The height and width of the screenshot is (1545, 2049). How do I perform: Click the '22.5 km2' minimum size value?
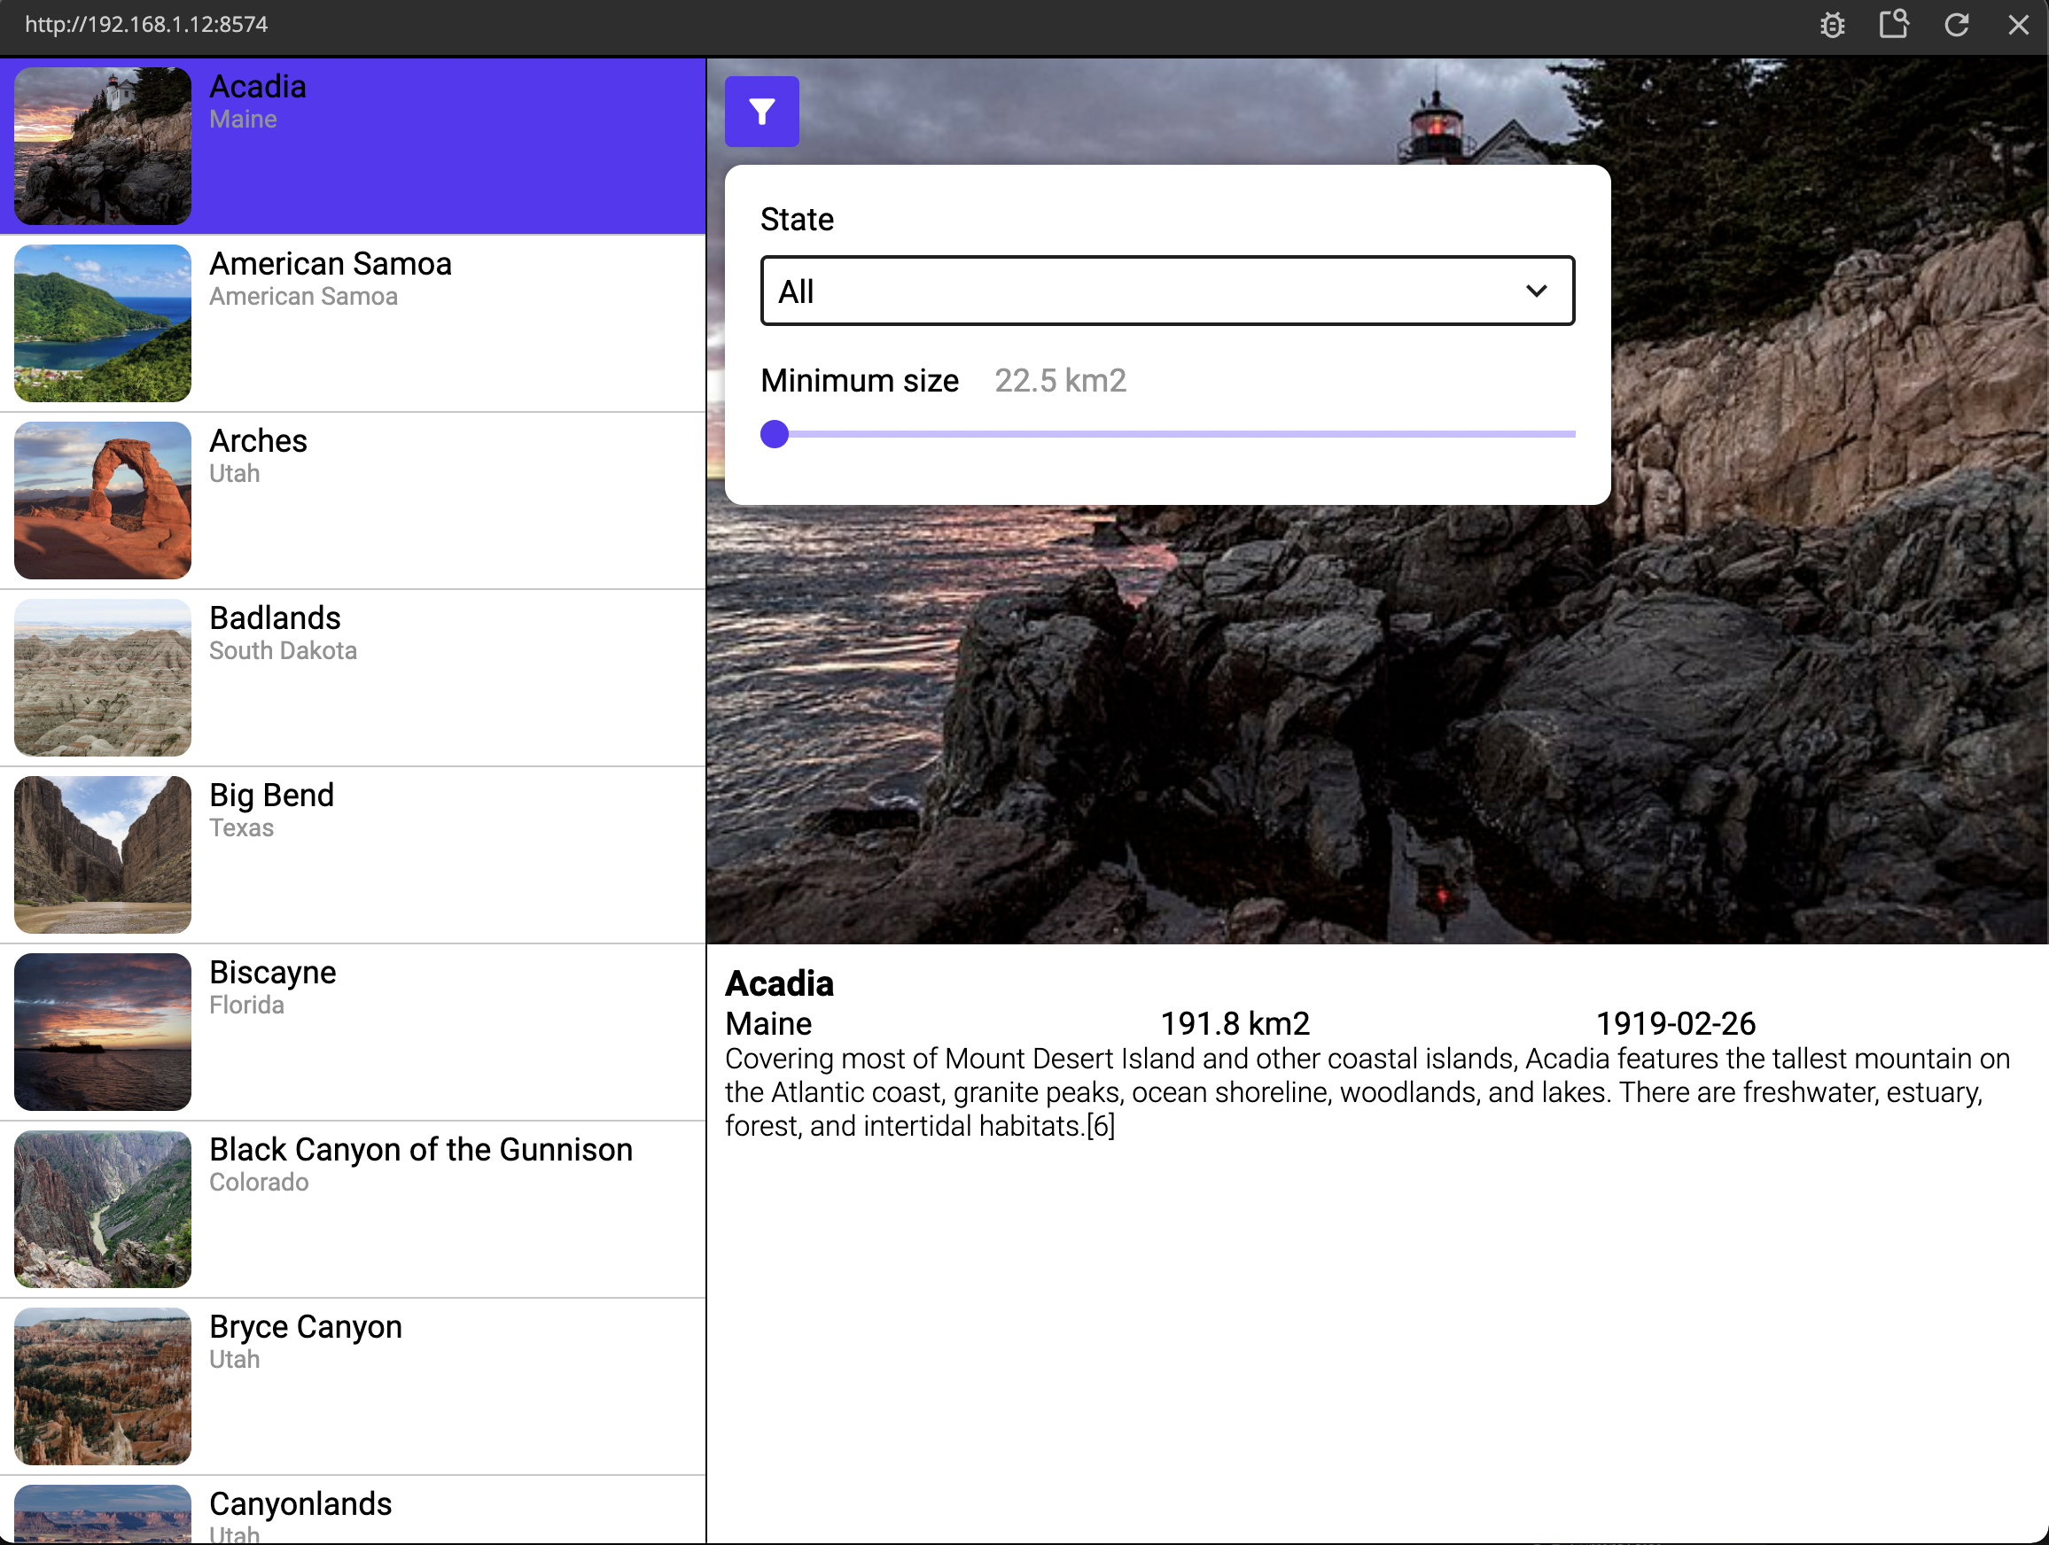click(x=1061, y=380)
